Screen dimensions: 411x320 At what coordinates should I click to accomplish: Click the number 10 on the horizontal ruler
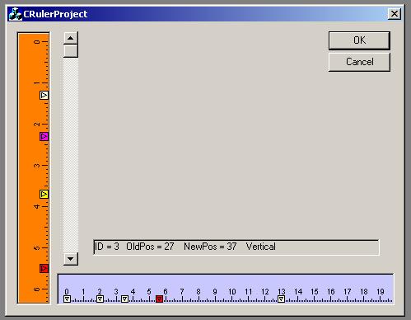coord(232,291)
